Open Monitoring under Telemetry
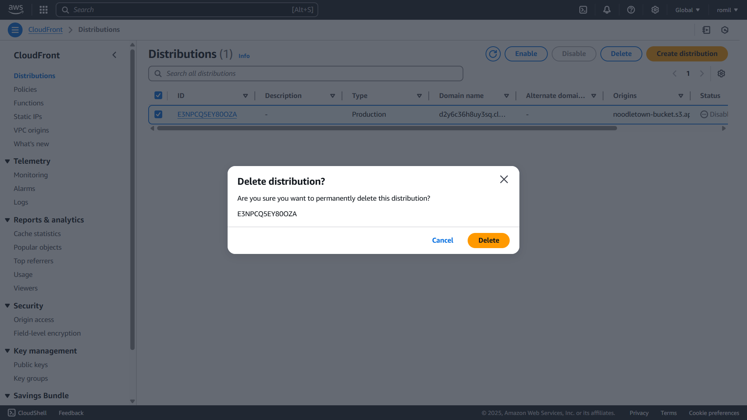The image size is (747, 420). (31, 175)
